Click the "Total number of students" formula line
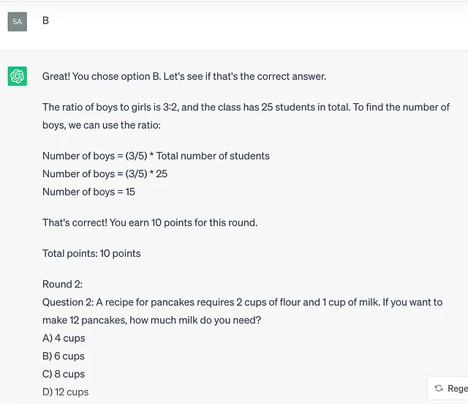Screen dimensions: 468x404 [156, 156]
